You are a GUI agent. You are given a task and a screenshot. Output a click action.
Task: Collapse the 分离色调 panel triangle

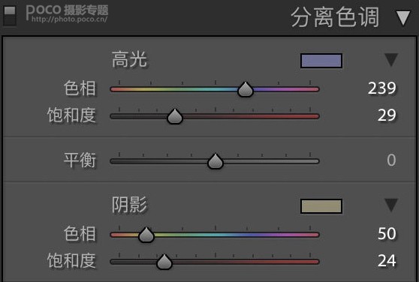click(x=403, y=18)
